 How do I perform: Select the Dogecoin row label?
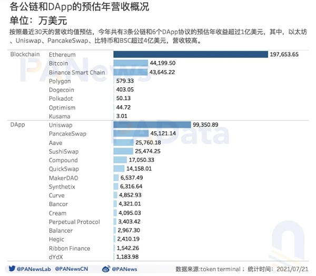point(62,90)
